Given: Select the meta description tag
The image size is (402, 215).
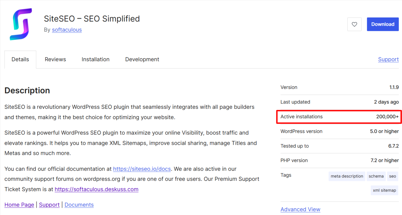Looking at the screenshot, I should (x=347, y=176).
